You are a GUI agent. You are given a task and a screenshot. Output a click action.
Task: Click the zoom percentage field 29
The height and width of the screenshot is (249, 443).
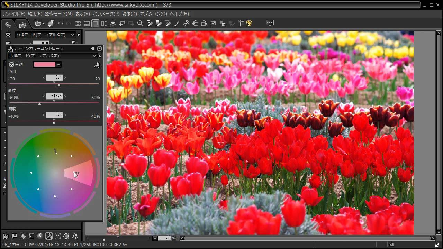point(165,238)
